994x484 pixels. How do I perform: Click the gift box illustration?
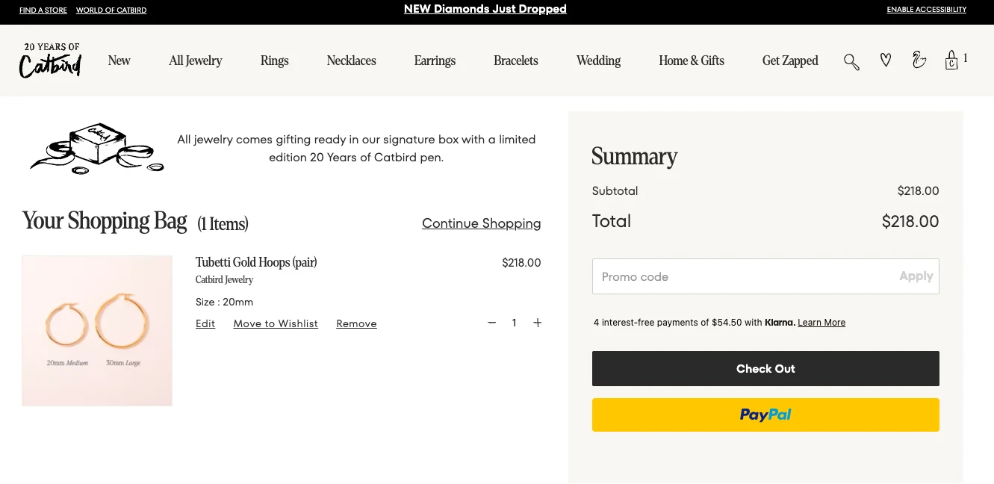pyautogui.click(x=96, y=148)
